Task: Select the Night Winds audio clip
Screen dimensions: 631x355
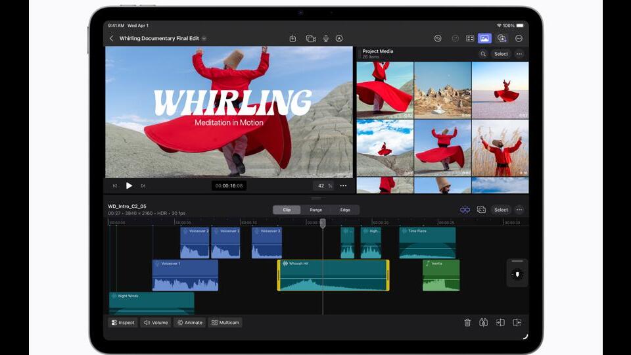Action: (152, 303)
